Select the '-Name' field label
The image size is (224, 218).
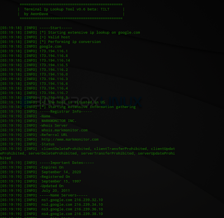click(x=45, y=116)
